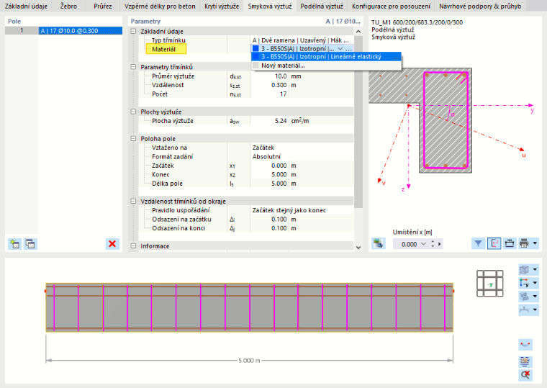Screen dimensions: 547x388
Task: Click the reset zoom icon with red X
Action: [x=525, y=375]
